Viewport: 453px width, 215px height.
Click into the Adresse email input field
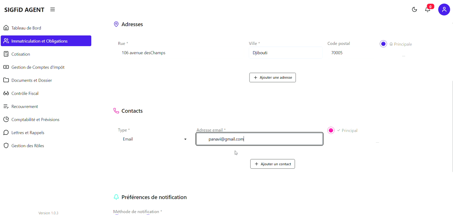[259, 139]
